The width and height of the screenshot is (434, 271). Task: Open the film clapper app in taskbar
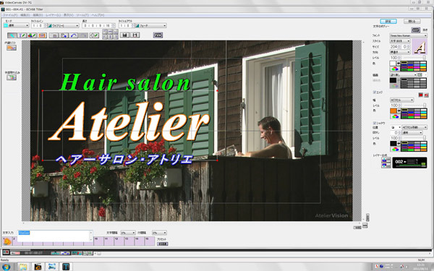coord(38,267)
